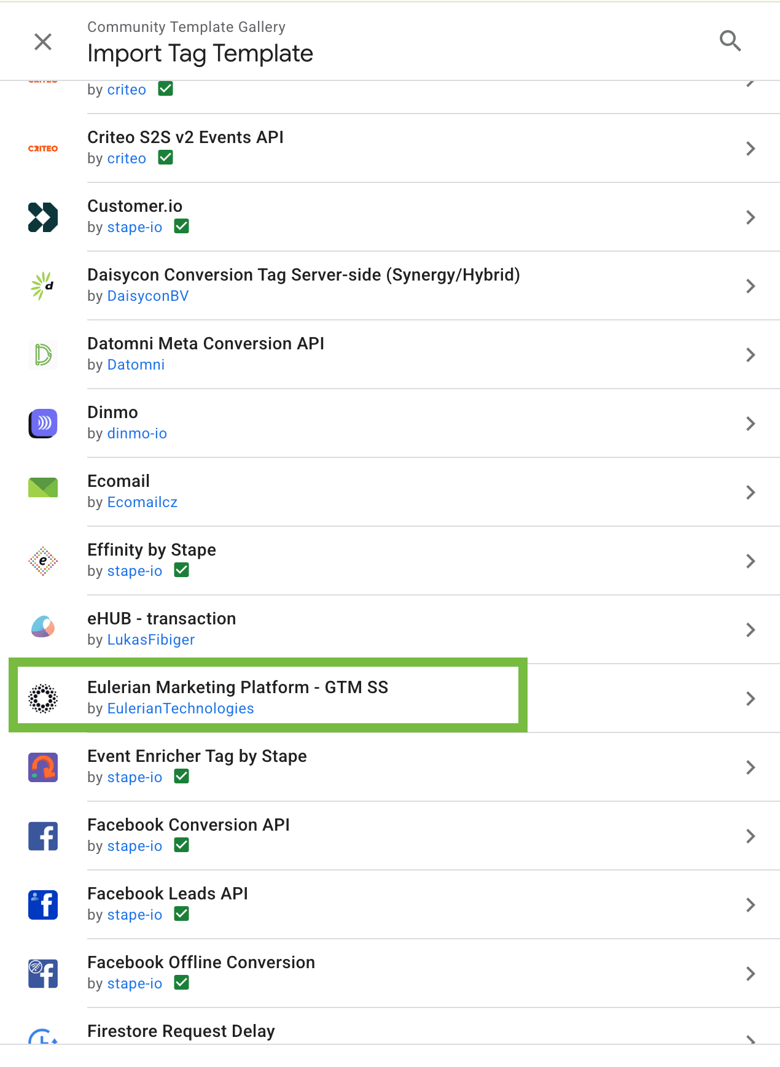780x1067 pixels.
Task: Click the Facebook Conversion API icon
Action: (43, 836)
